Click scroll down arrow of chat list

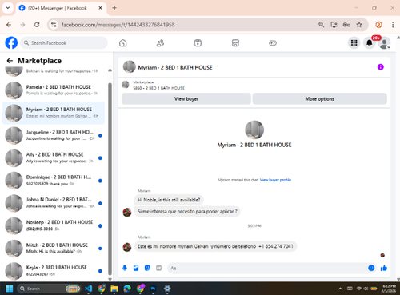[110, 279]
